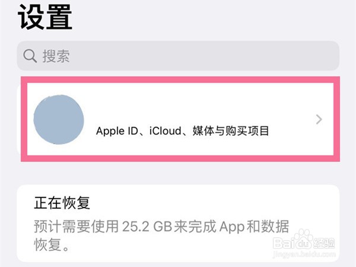Open Apple ID、iCloud、媒体与购买项目 settings

[183, 131]
